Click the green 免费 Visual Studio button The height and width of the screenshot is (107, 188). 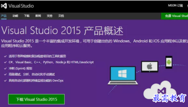coord(174,16)
